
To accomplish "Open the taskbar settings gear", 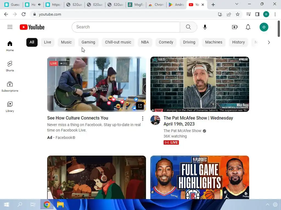I will click(275, 205).
